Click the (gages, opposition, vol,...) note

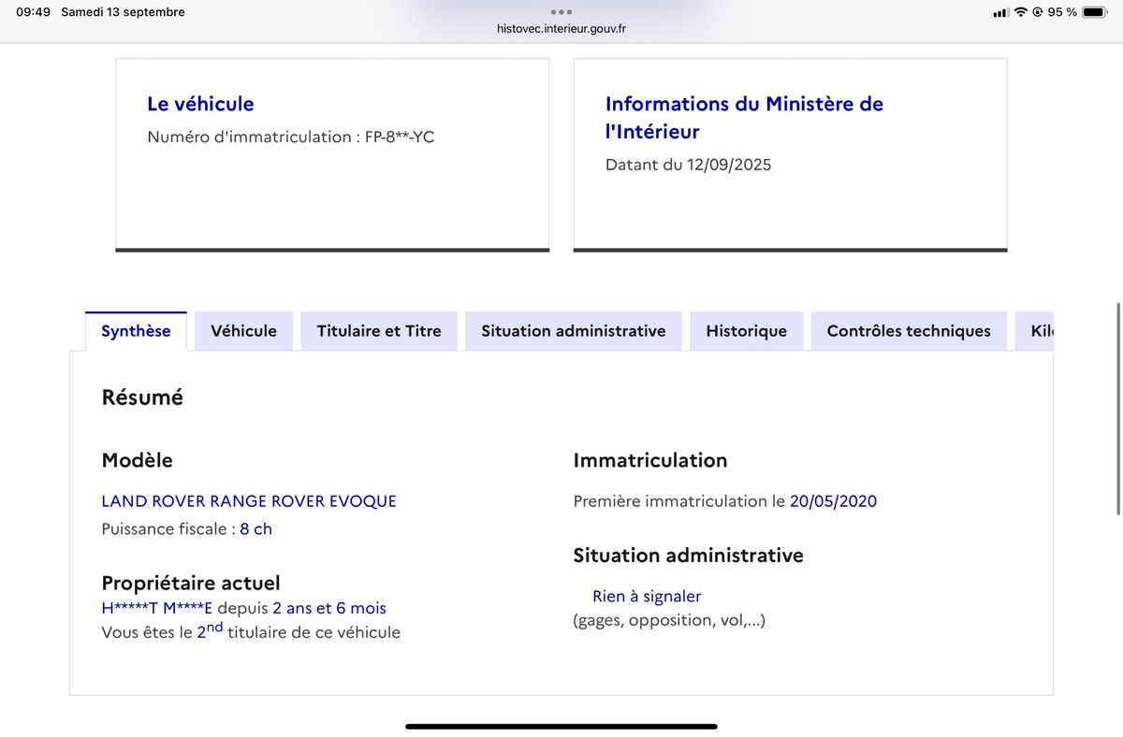coord(669,620)
